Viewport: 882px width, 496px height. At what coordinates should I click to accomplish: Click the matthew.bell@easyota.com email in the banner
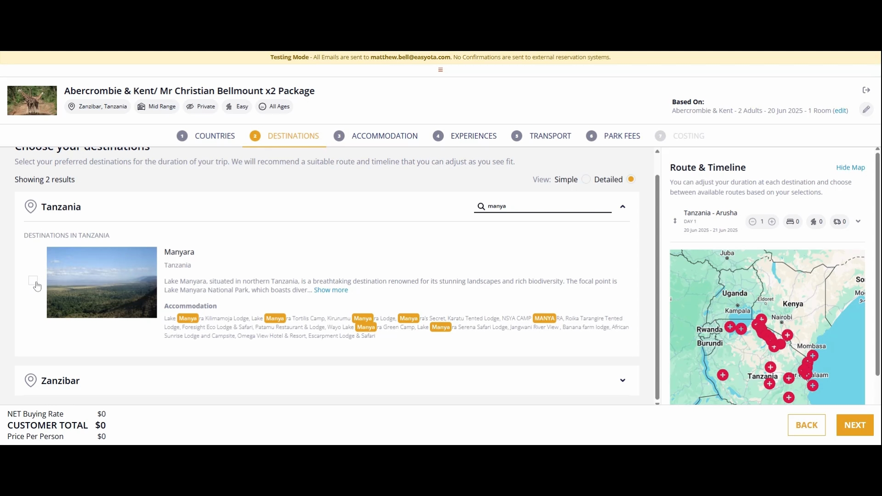coord(410,57)
